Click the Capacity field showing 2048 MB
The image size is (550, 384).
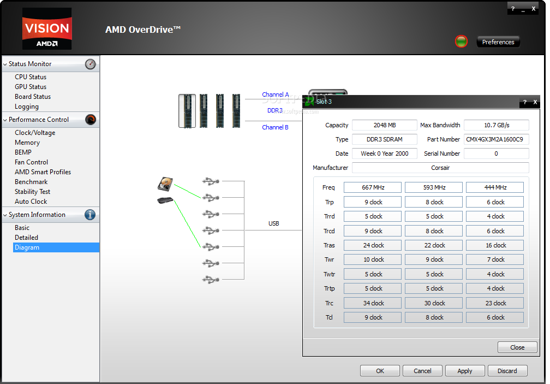click(x=385, y=125)
